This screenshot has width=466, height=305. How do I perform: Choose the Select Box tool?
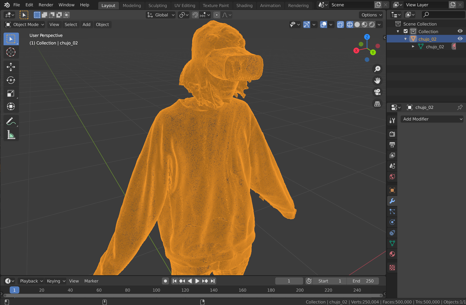[x=11, y=39]
